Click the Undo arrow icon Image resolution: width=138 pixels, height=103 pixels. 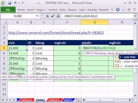[x=15, y=3]
